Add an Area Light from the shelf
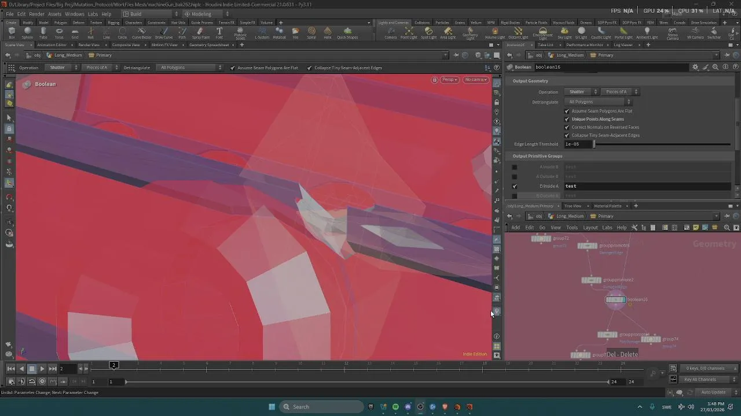This screenshot has height=416, width=741. 447,33
